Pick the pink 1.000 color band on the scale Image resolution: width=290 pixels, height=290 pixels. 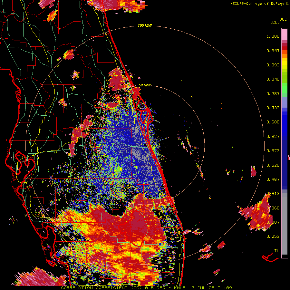click(x=285, y=34)
